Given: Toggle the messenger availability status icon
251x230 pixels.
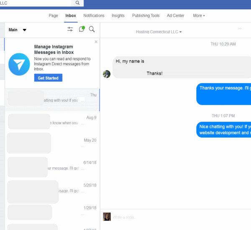Looking at the screenshot, I should point(82,29).
